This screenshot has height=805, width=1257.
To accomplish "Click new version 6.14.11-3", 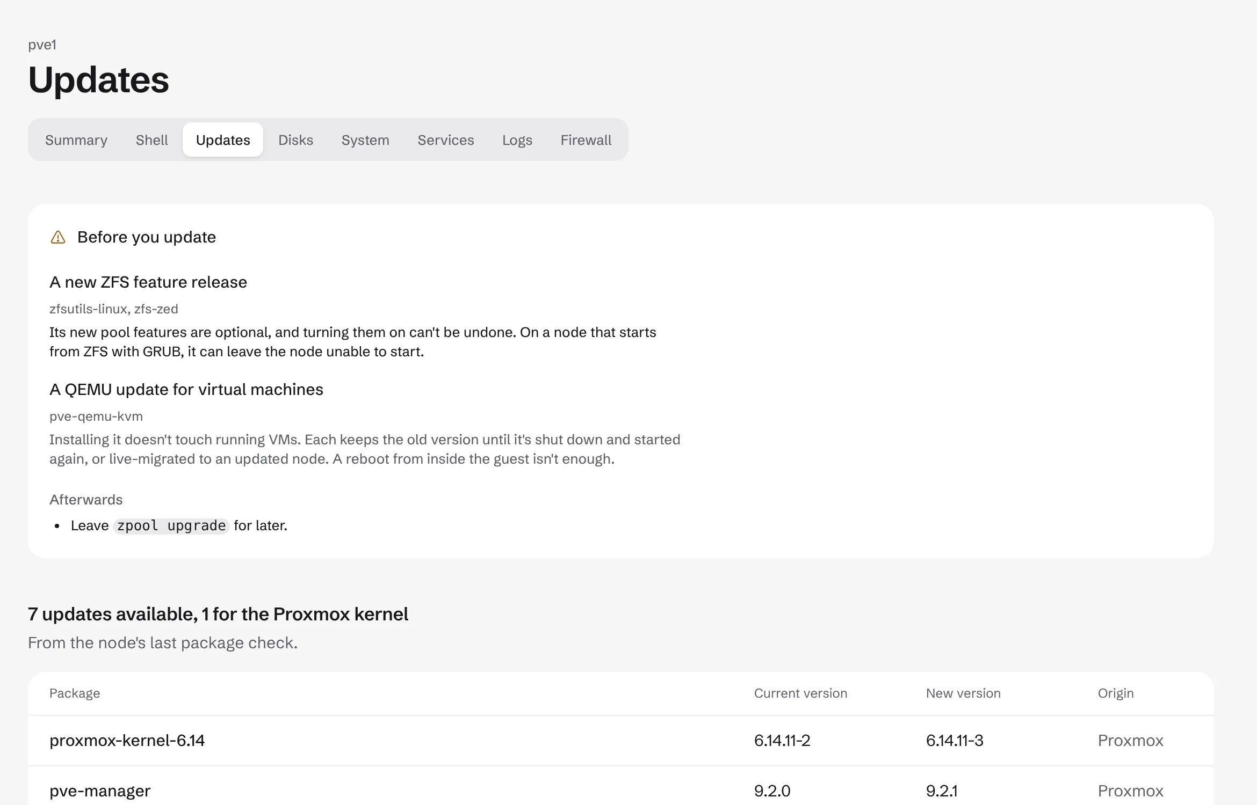I will 955,741.
